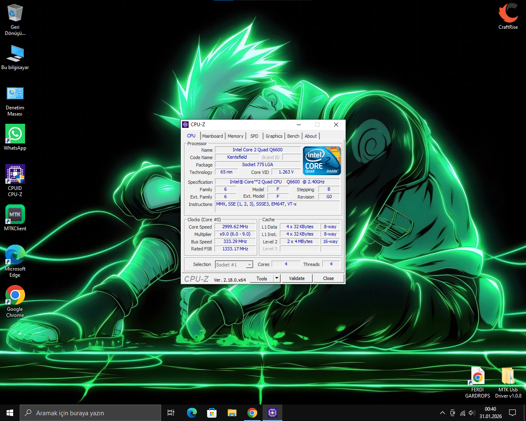Screen dimensions: 526x421
Task: Select the CraftRise desktop icon
Action: pyautogui.click(x=508, y=16)
